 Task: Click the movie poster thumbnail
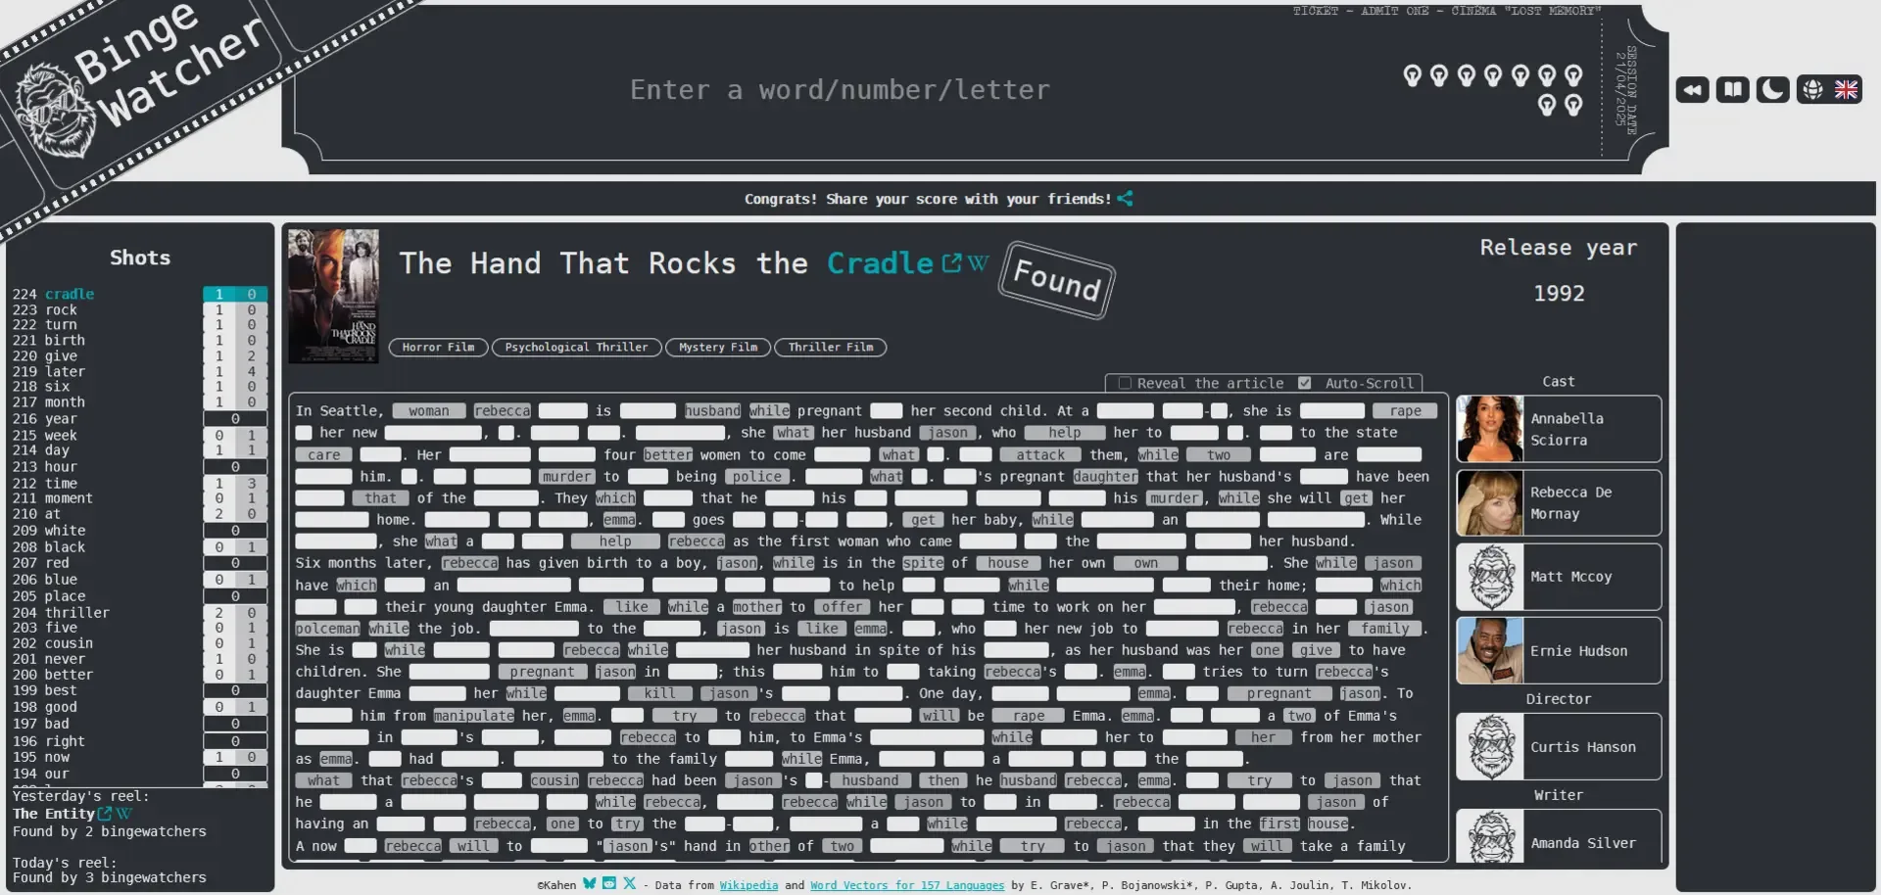click(x=333, y=296)
